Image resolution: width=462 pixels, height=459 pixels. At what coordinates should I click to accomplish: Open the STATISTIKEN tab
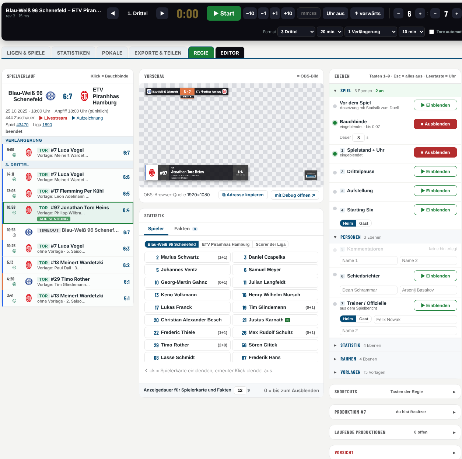73,53
